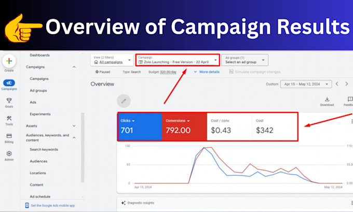
Task: Go to previous date range arrow
Action: point(337,84)
